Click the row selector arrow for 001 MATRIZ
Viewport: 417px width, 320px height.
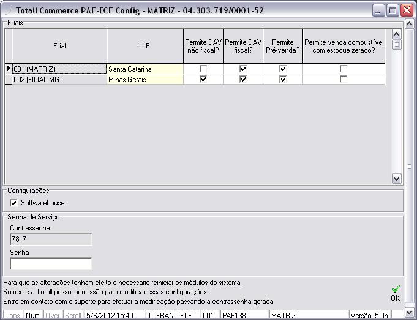click(8, 69)
